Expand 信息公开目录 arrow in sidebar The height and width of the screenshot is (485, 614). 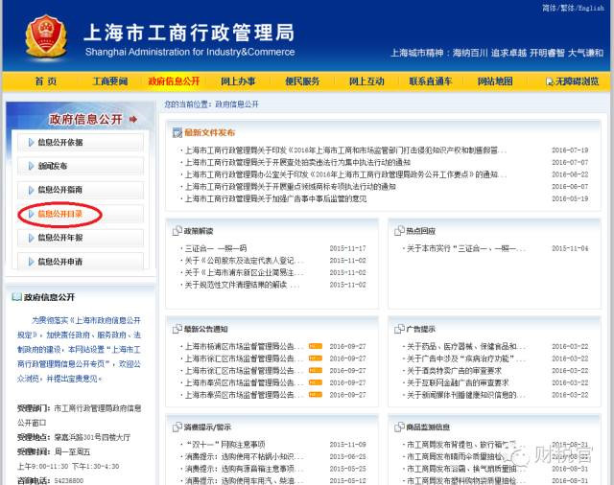[x=31, y=214]
